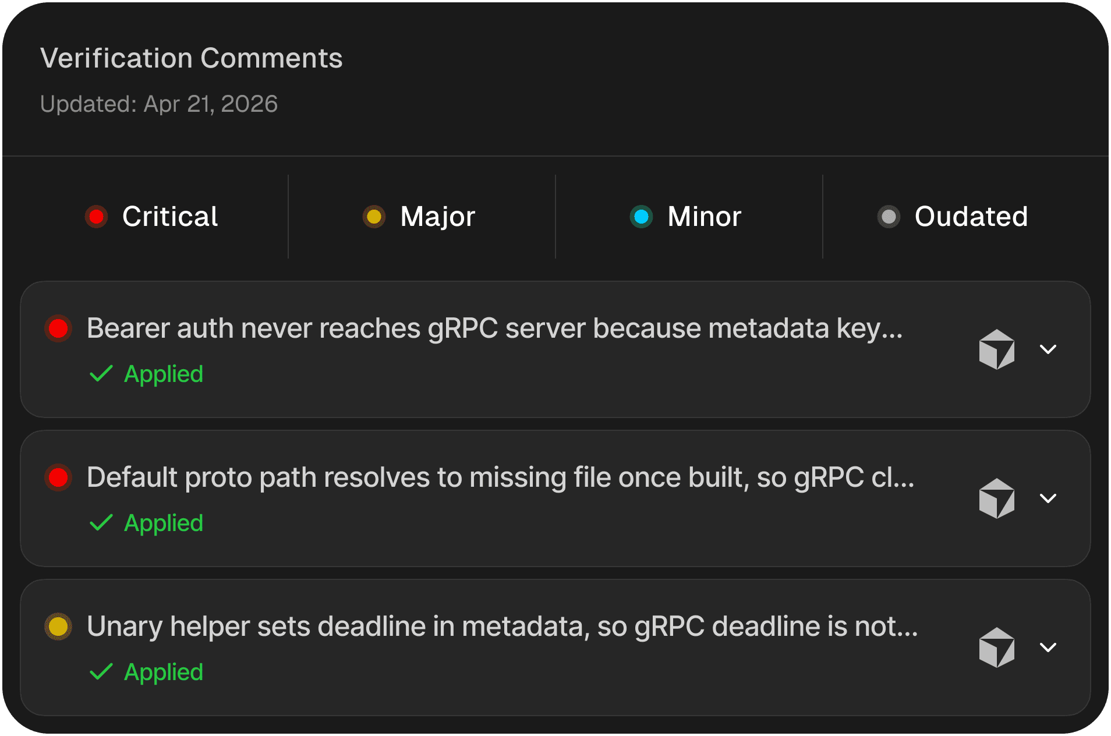This screenshot has width=1111, height=736.
Task: Click green checkmark on Unary helper comment
Action: (101, 672)
